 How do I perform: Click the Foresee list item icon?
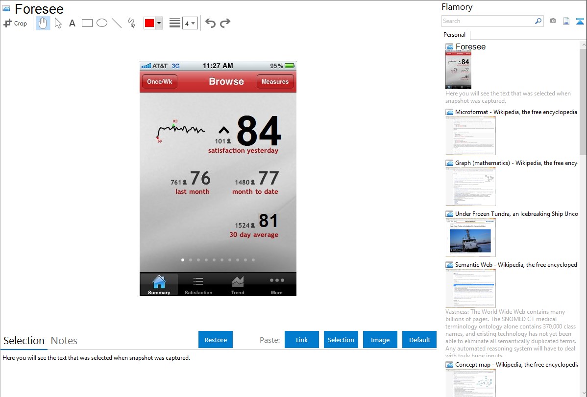tap(450, 47)
